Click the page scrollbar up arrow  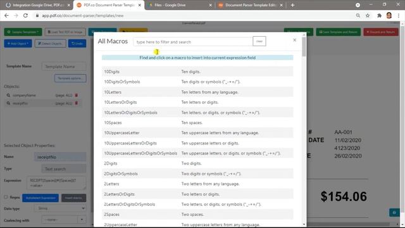pos(402,23)
